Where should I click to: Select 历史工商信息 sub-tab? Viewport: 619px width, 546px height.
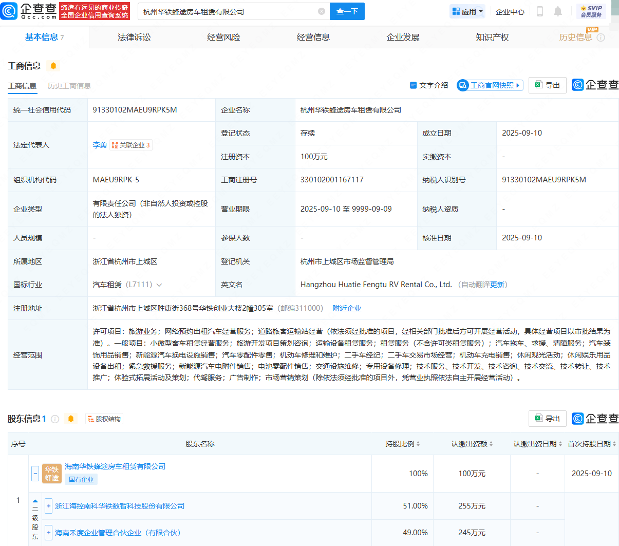(x=69, y=86)
